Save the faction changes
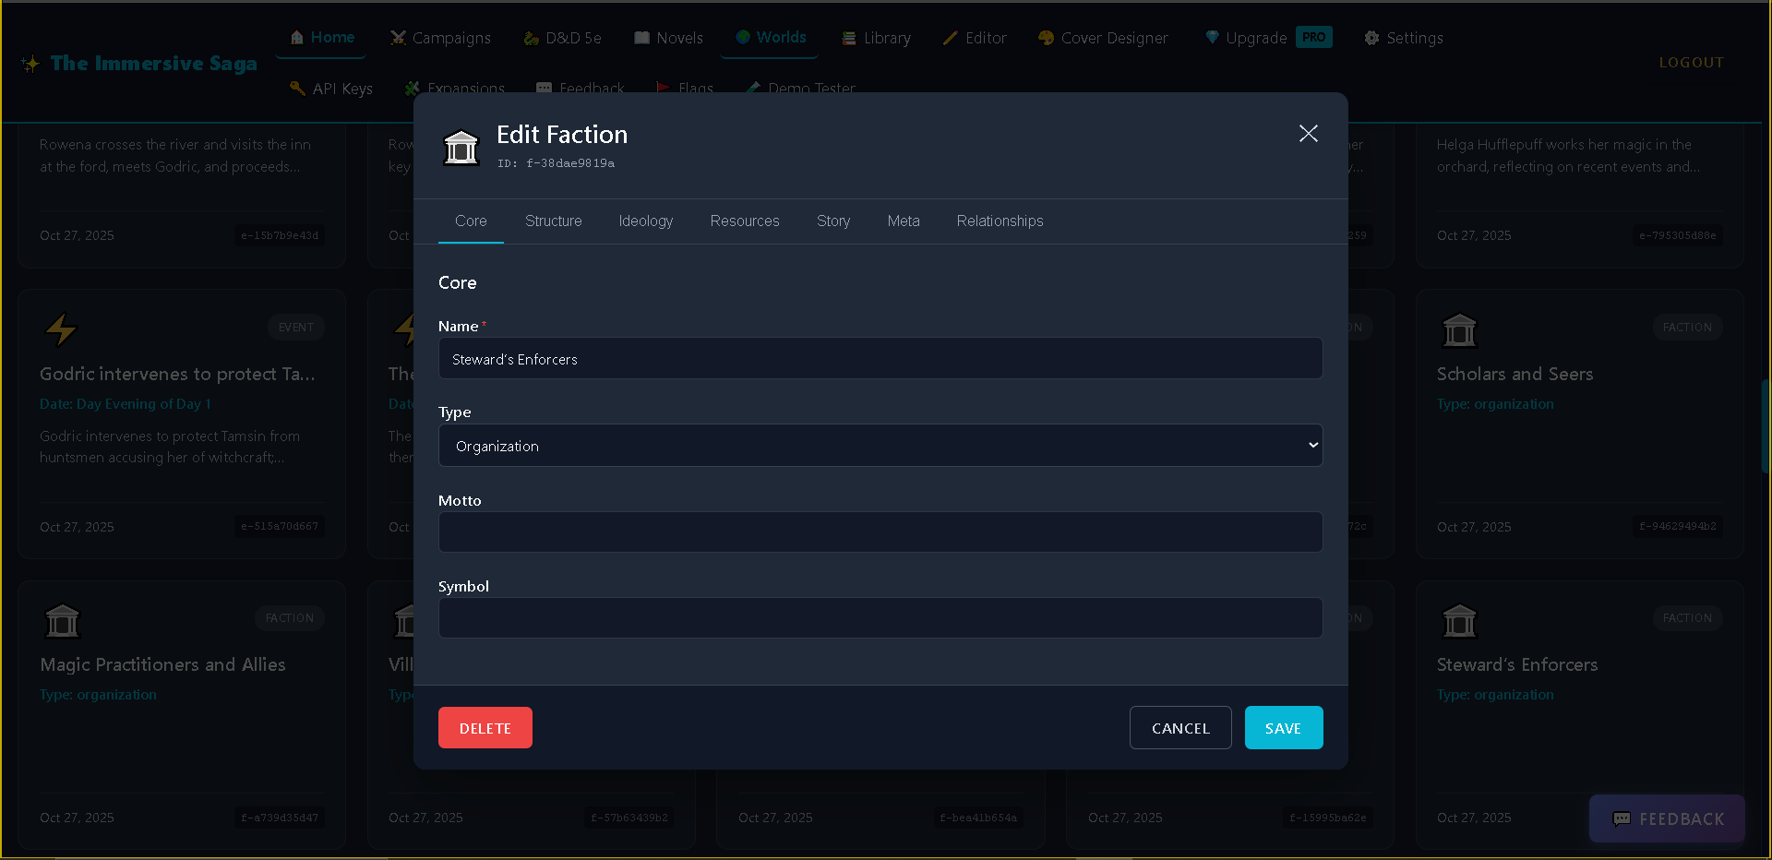 (1283, 727)
